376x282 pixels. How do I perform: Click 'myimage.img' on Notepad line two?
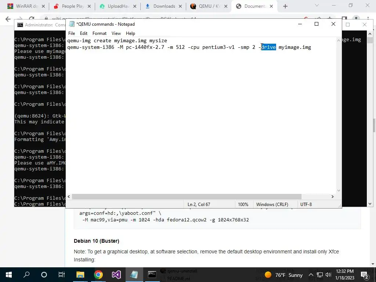[x=295, y=47]
